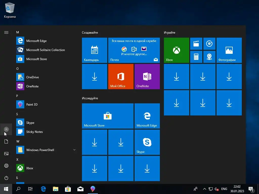Click the letter O section header
This screenshot has width=259, height=194.
17,69
